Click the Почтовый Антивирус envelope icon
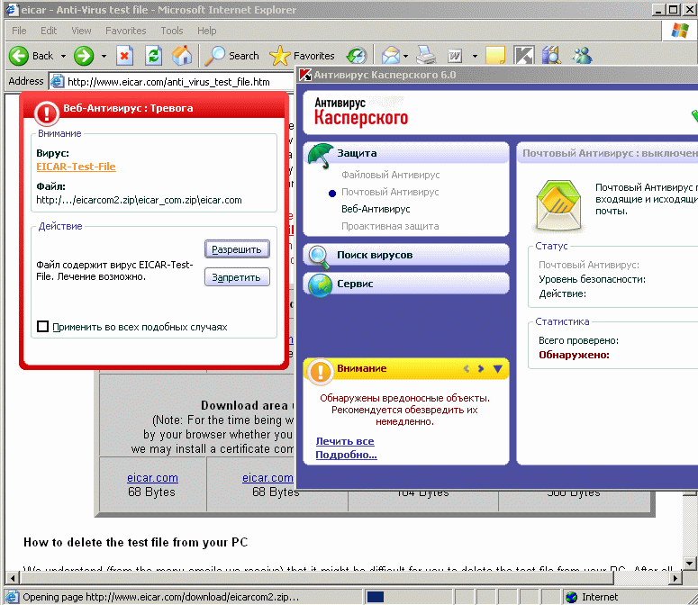 point(559,205)
